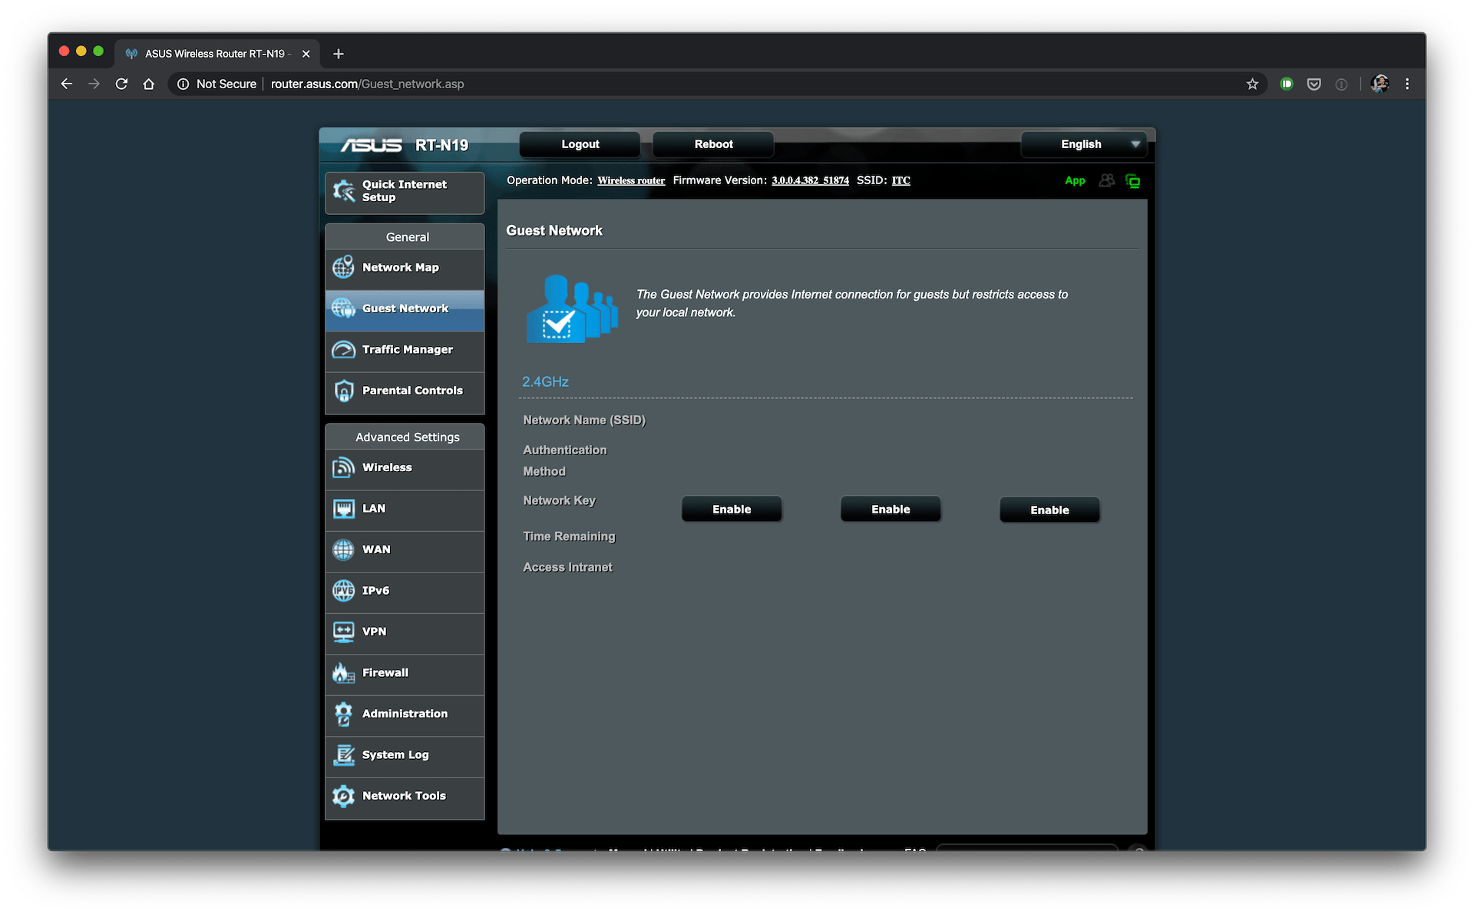Click the System Log notepad icon
1474x914 pixels.
point(343,755)
